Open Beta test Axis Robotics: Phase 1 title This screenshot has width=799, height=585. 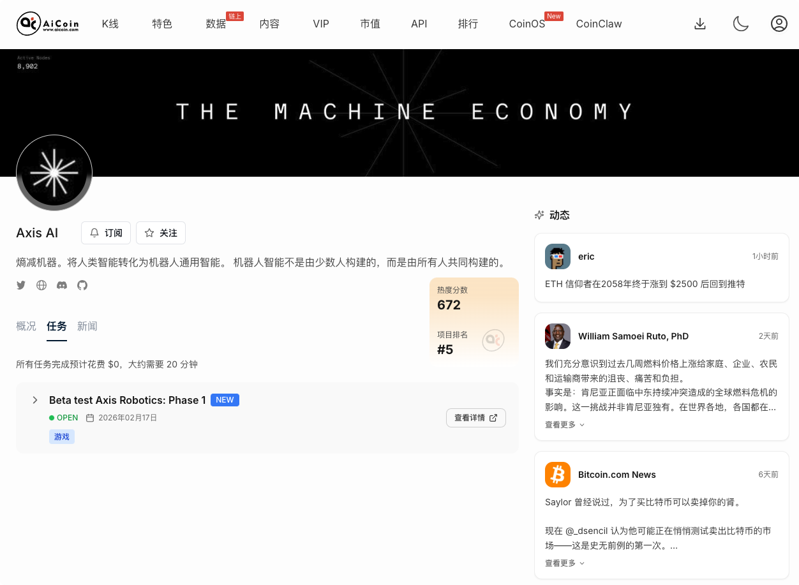click(x=128, y=400)
